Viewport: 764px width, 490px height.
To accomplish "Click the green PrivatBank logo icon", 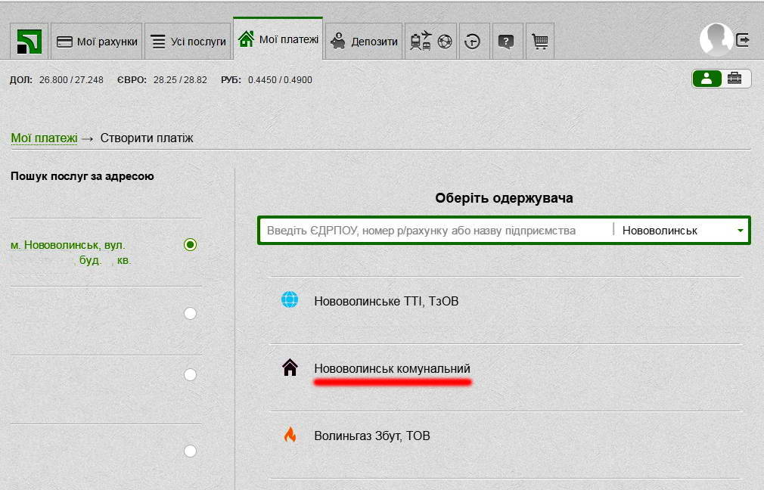I will tap(30, 42).
